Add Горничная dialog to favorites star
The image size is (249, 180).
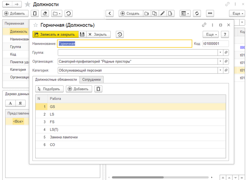coord(35,25)
